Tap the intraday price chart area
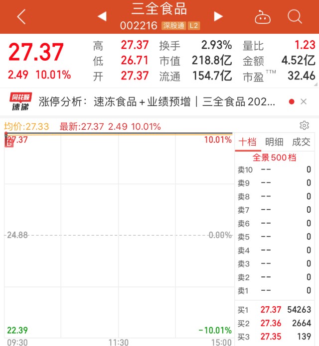319x346 pixels. pyautogui.click(x=119, y=236)
